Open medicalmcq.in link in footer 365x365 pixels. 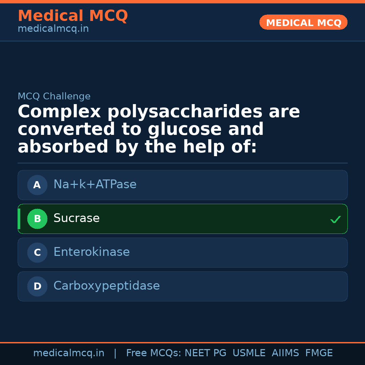point(69,353)
